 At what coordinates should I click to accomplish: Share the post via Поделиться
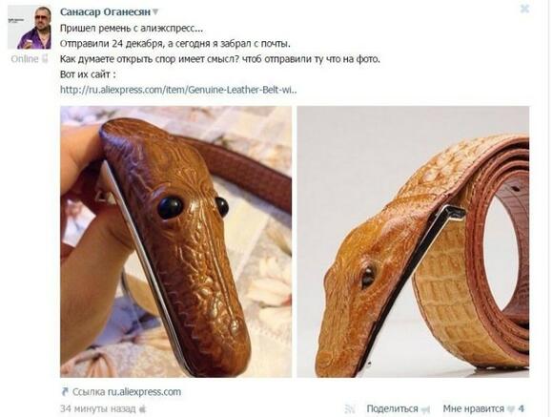point(392,408)
